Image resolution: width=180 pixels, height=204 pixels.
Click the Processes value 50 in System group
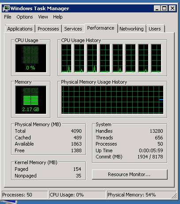coord(160,144)
